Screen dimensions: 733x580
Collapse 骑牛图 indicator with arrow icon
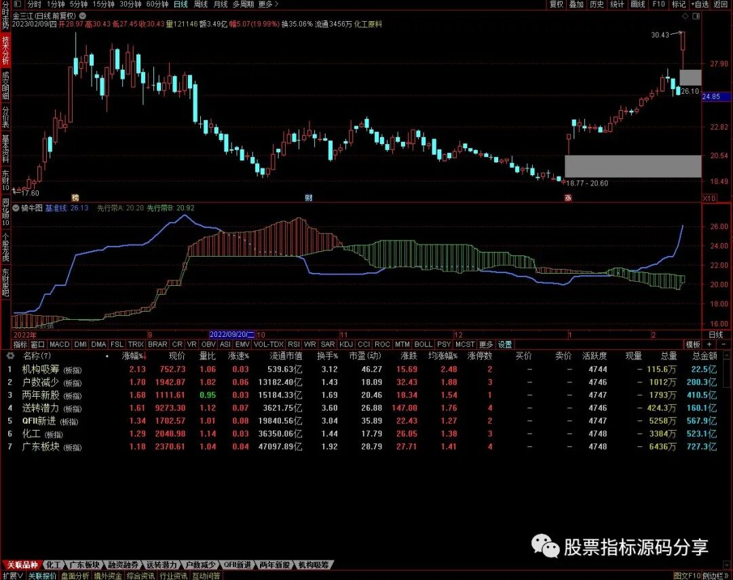(x=16, y=208)
